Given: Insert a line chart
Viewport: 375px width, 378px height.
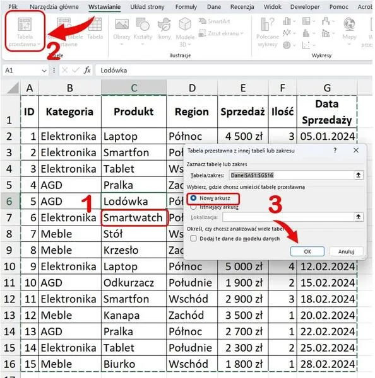Looking at the screenshot, I should pyautogui.click(x=287, y=33).
